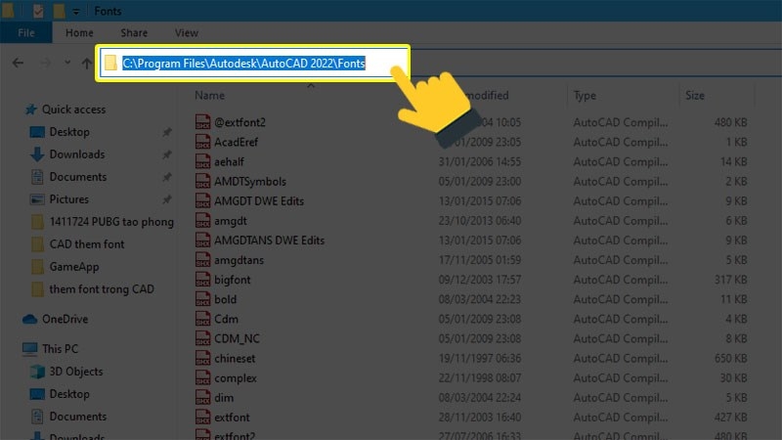Image resolution: width=782 pixels, height=440 pixels.
Task: Open Documents under This PC
Action: tap(78, 417)
